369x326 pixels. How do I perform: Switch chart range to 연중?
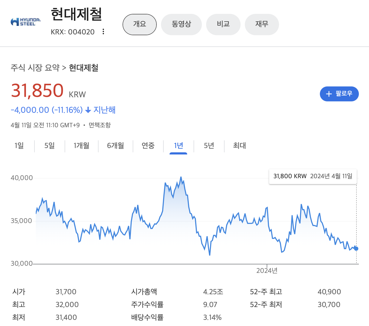pos(148,146)
